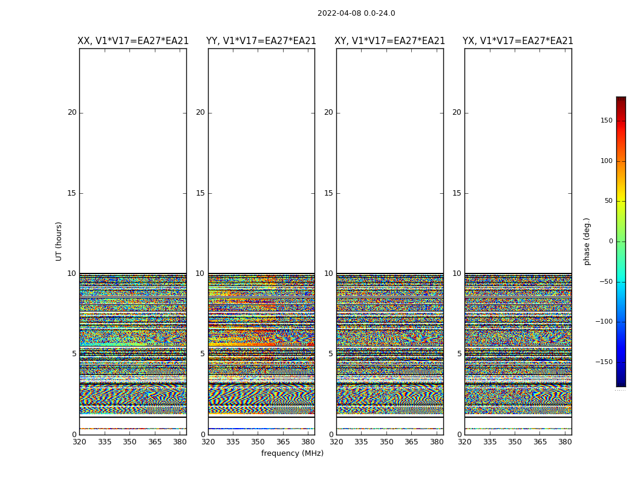This screenshot has width=635, height=483.
Task: Click the 365 frequency tick under YY panel
Action: coord(283,442)
